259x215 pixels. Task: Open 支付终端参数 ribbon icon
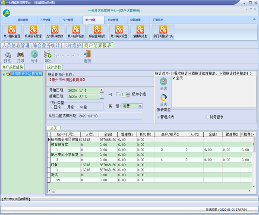[x=55, y=32]
